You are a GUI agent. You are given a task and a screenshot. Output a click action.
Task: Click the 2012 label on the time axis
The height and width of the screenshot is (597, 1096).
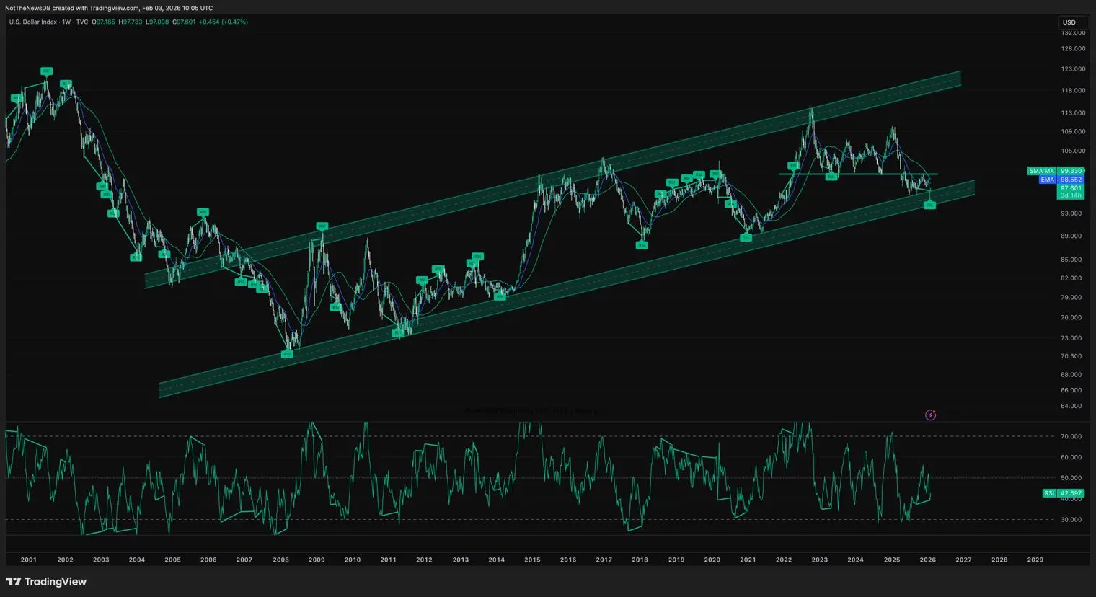coord(424,560)
